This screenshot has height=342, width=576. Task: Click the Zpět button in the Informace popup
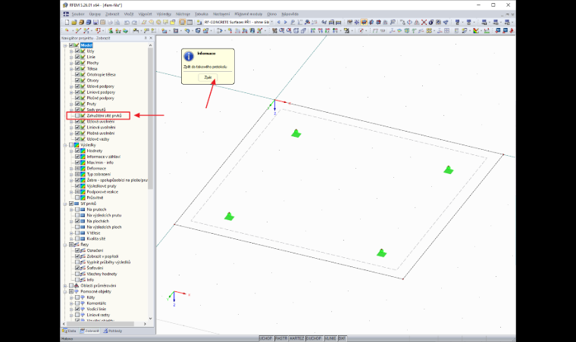[208, 77]
